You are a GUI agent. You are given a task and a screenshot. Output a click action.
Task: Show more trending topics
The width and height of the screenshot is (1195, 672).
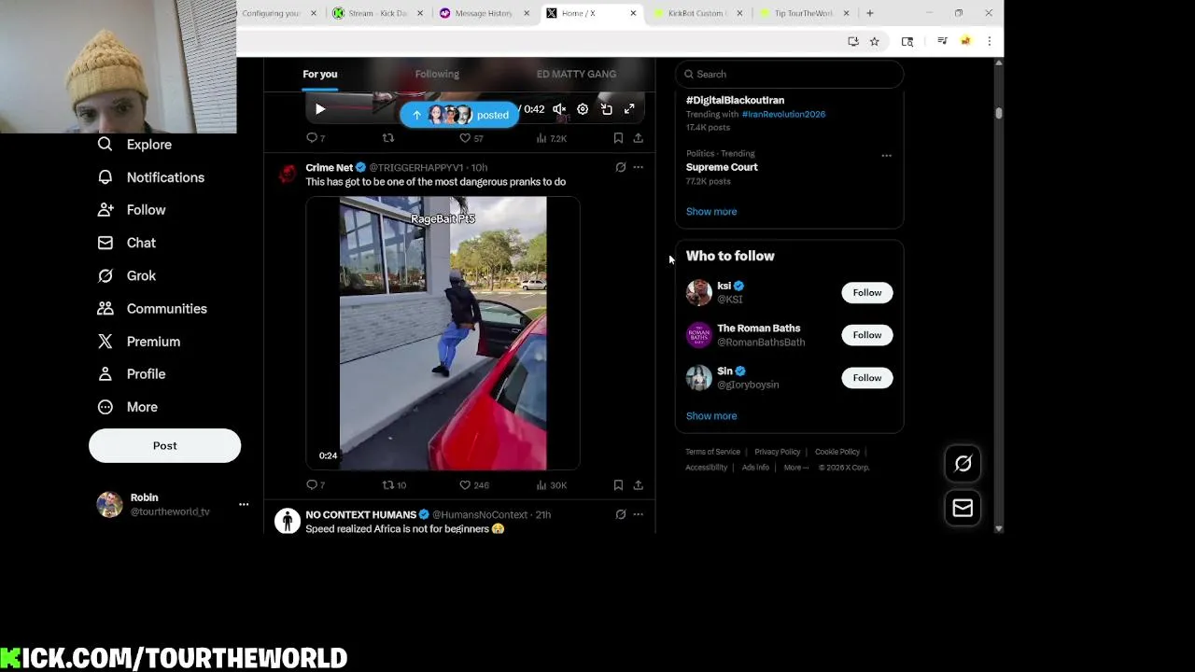pos(711,212)
